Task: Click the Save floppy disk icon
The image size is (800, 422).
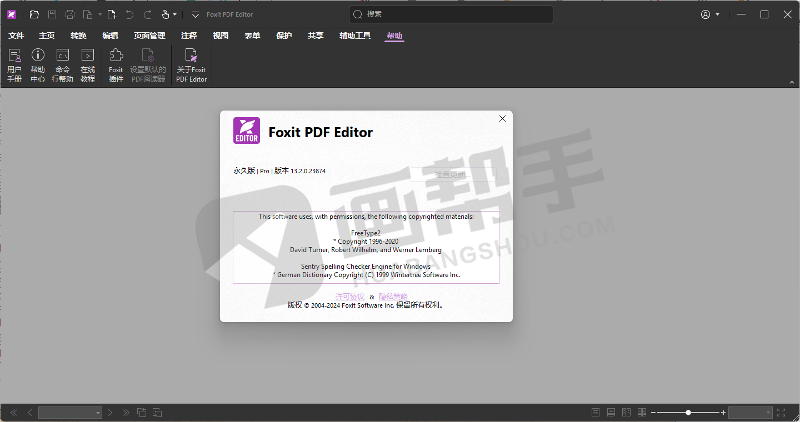Action: [52, 14]
